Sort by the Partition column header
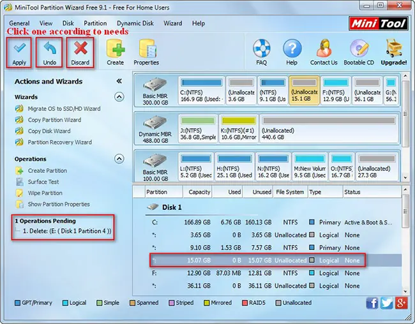 [164, 192]
